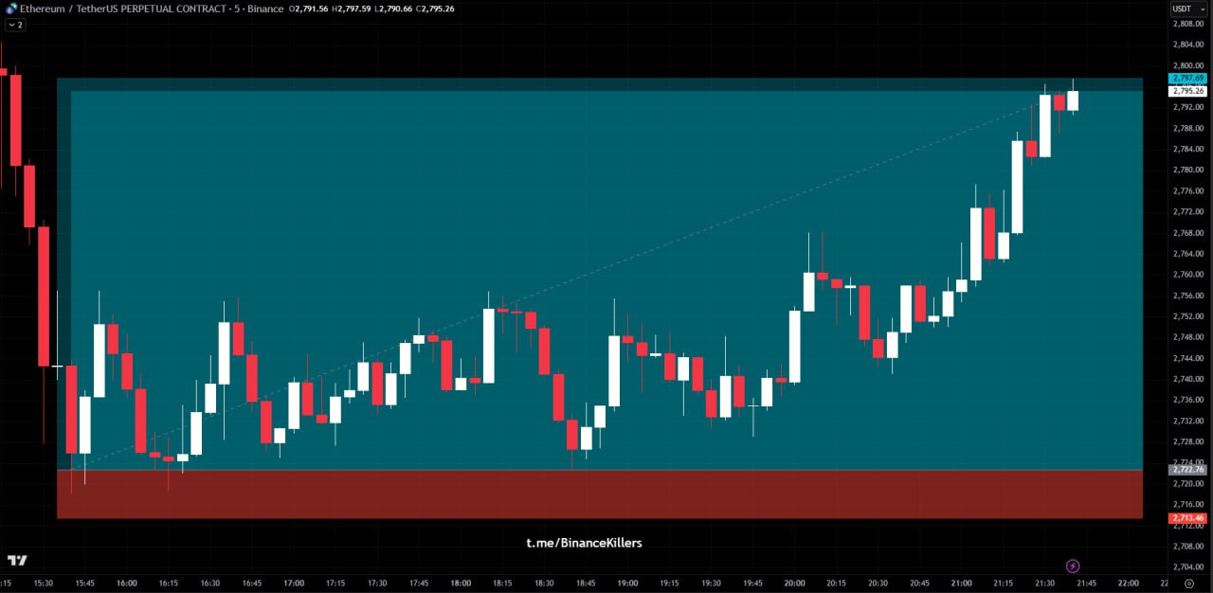Viewport: 1213px width, 593px height.
Task: Click the purple lightning bolt event icon
Action: coord(1073,566)
